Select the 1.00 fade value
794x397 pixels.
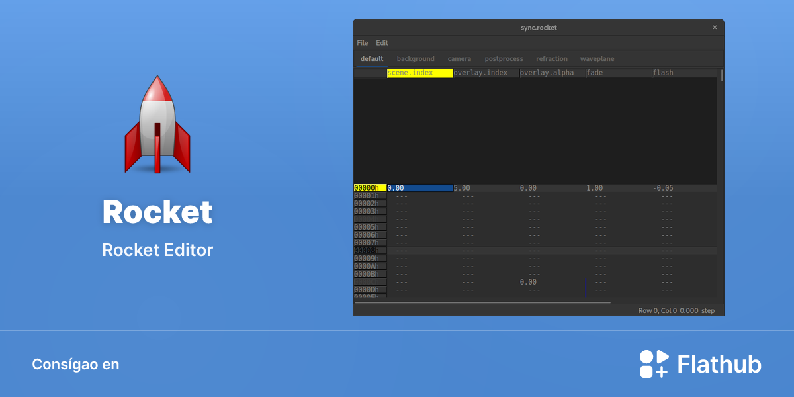(594, 188)
